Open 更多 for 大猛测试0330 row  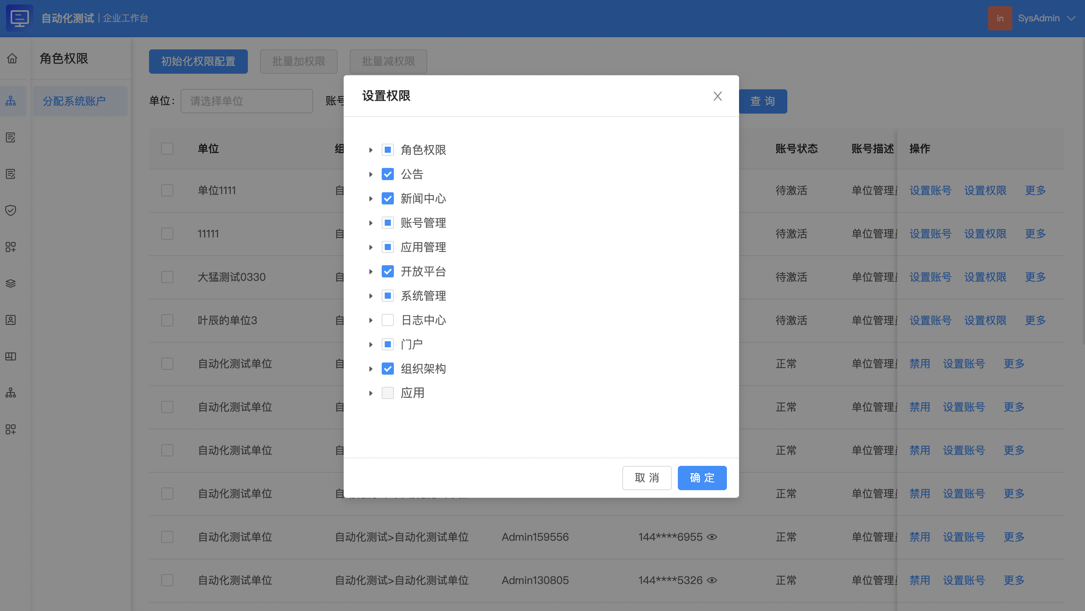point(1035,277)
